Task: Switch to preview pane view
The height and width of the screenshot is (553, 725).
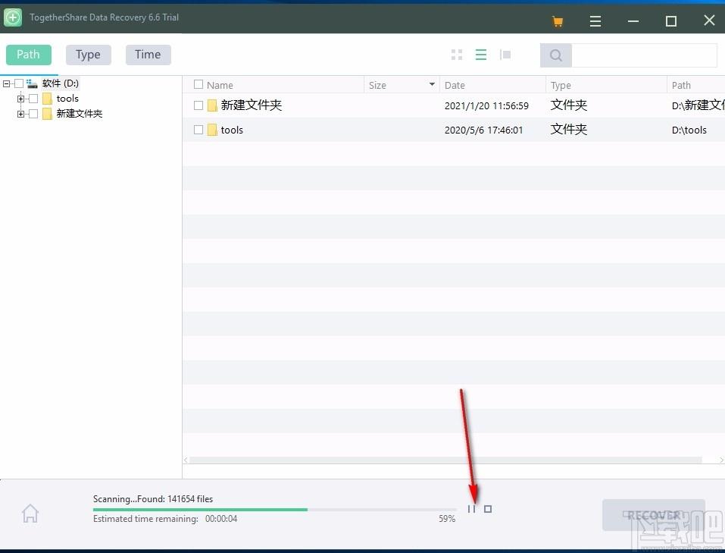Action: [x=505, y=55]
